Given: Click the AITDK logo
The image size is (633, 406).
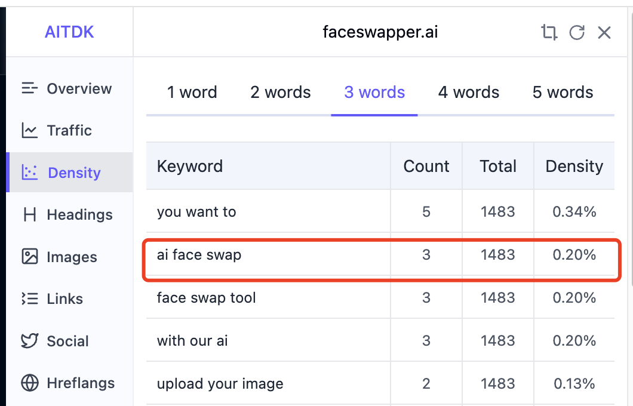Looking at the screenshot, I should pyautogui.click(x=69, y=32).
